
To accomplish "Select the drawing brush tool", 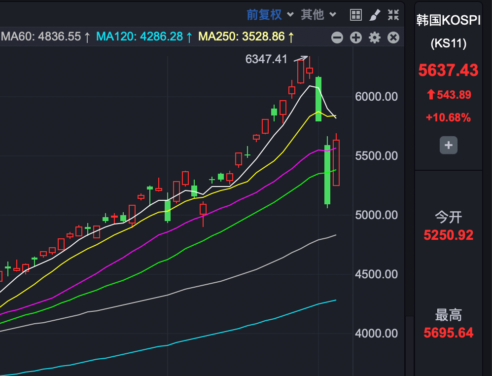I will click(x=375, y=15).
